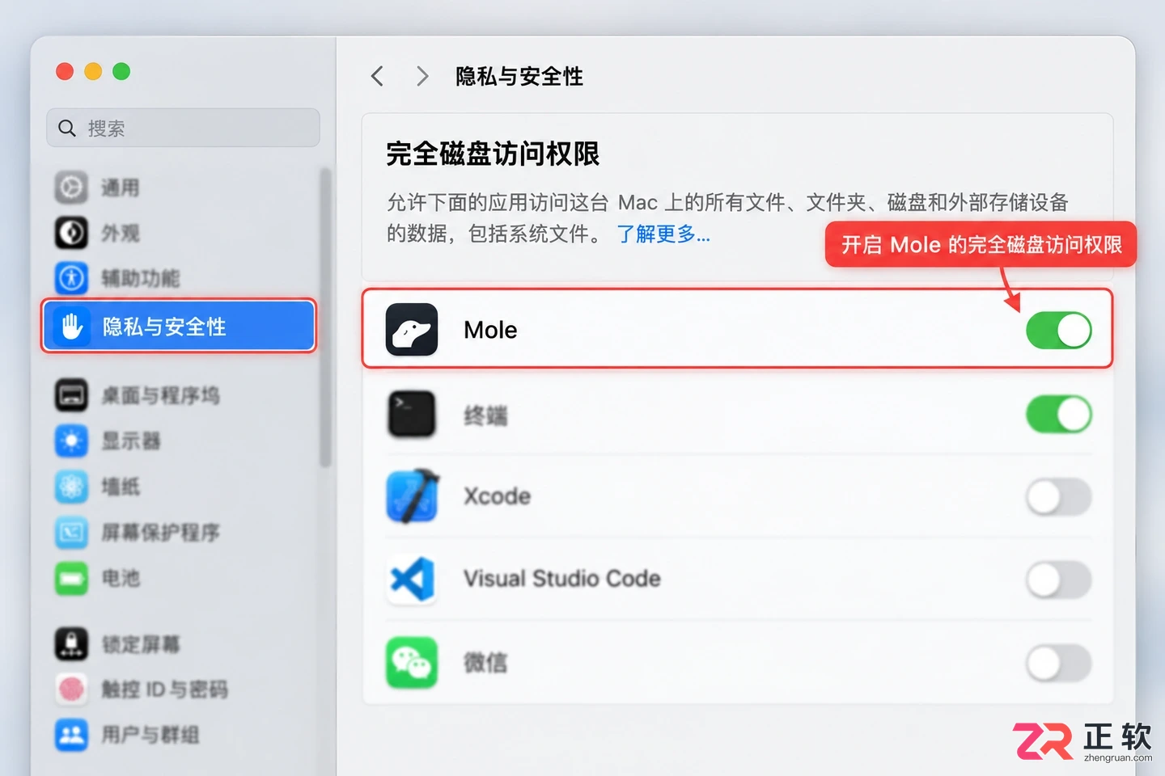Click the Xcode app icon
This screenshot has width=1165, height=776.
412,496
